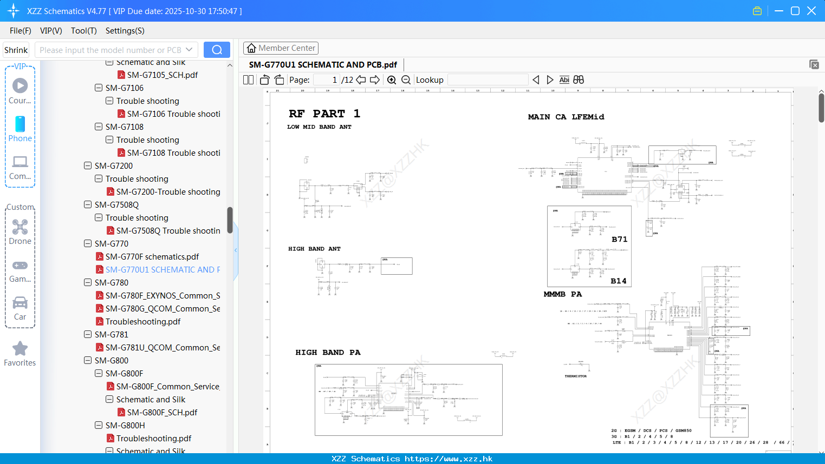Click the Page number field
This screenshot has width=825, height=464.
[326, 79]
